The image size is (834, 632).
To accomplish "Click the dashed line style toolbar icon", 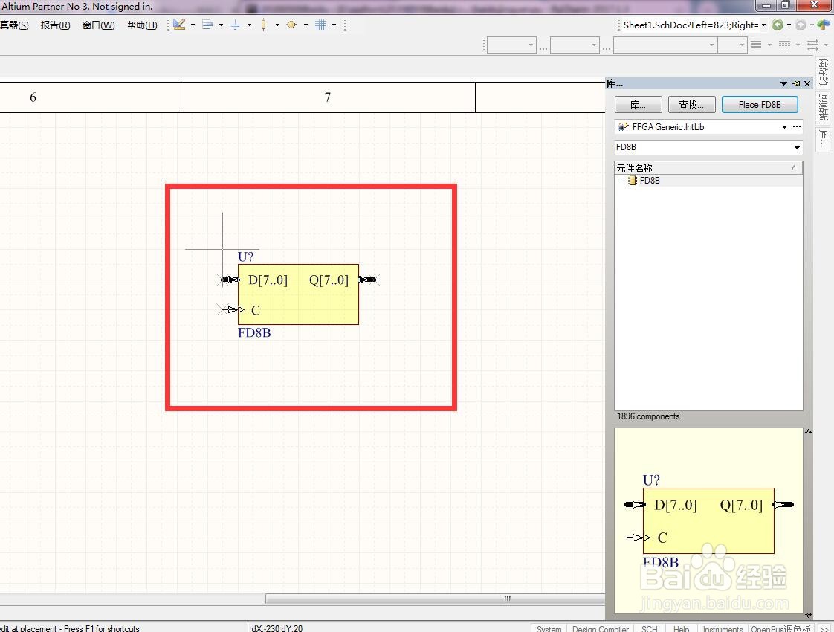I will [784, 45].
